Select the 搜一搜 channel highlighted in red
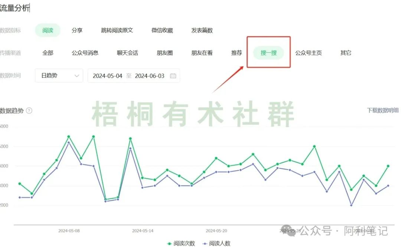This screenshot has width=401, height=247. pos(268,53)
